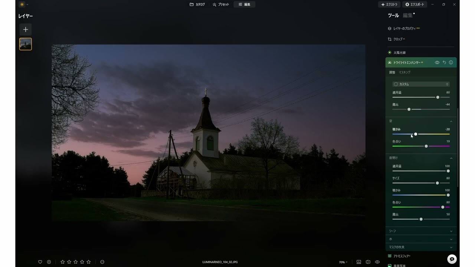Add a new layer with plus button
475x267 pixels.
click(x=26, y=30)
